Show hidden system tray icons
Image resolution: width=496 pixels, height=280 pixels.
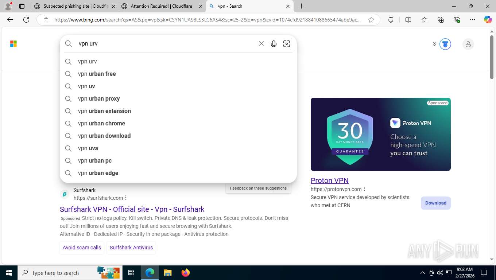pyautogui.click(x=423, y=273)
